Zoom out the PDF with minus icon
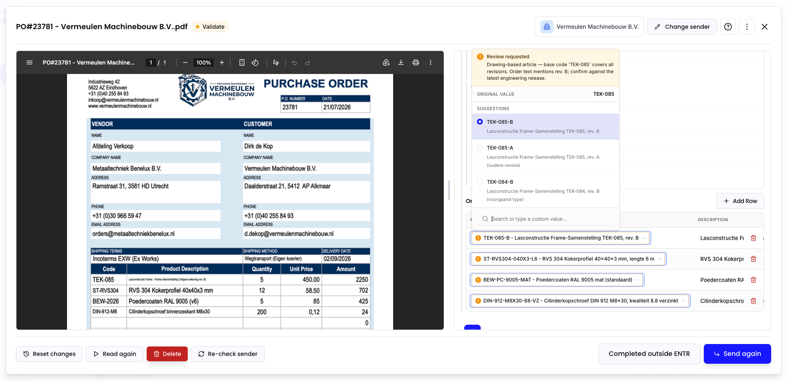This screenshot has height=381, width=788. pyautogui.click(x=185, y=62)
